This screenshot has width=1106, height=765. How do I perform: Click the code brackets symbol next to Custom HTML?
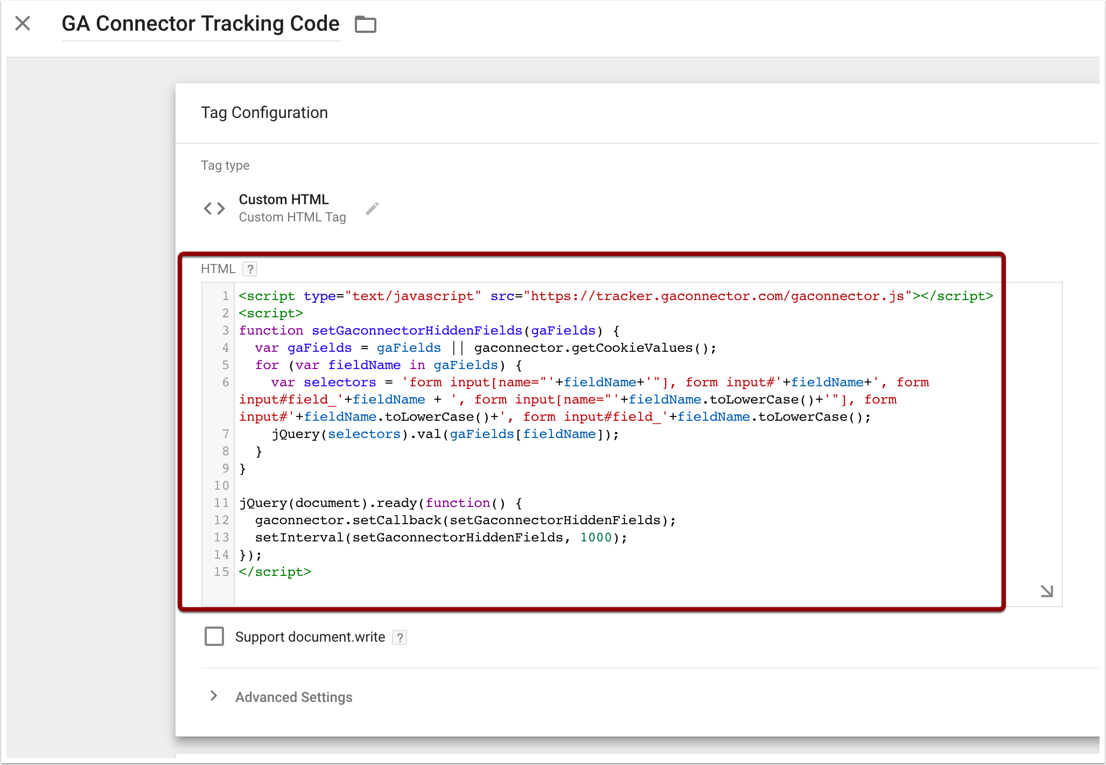point(214,208)
